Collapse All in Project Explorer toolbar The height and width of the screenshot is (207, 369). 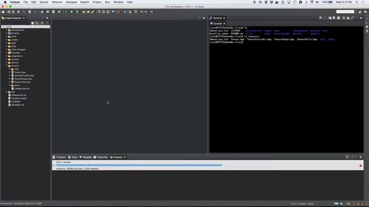pyautogui.click(x=33, y=23)
